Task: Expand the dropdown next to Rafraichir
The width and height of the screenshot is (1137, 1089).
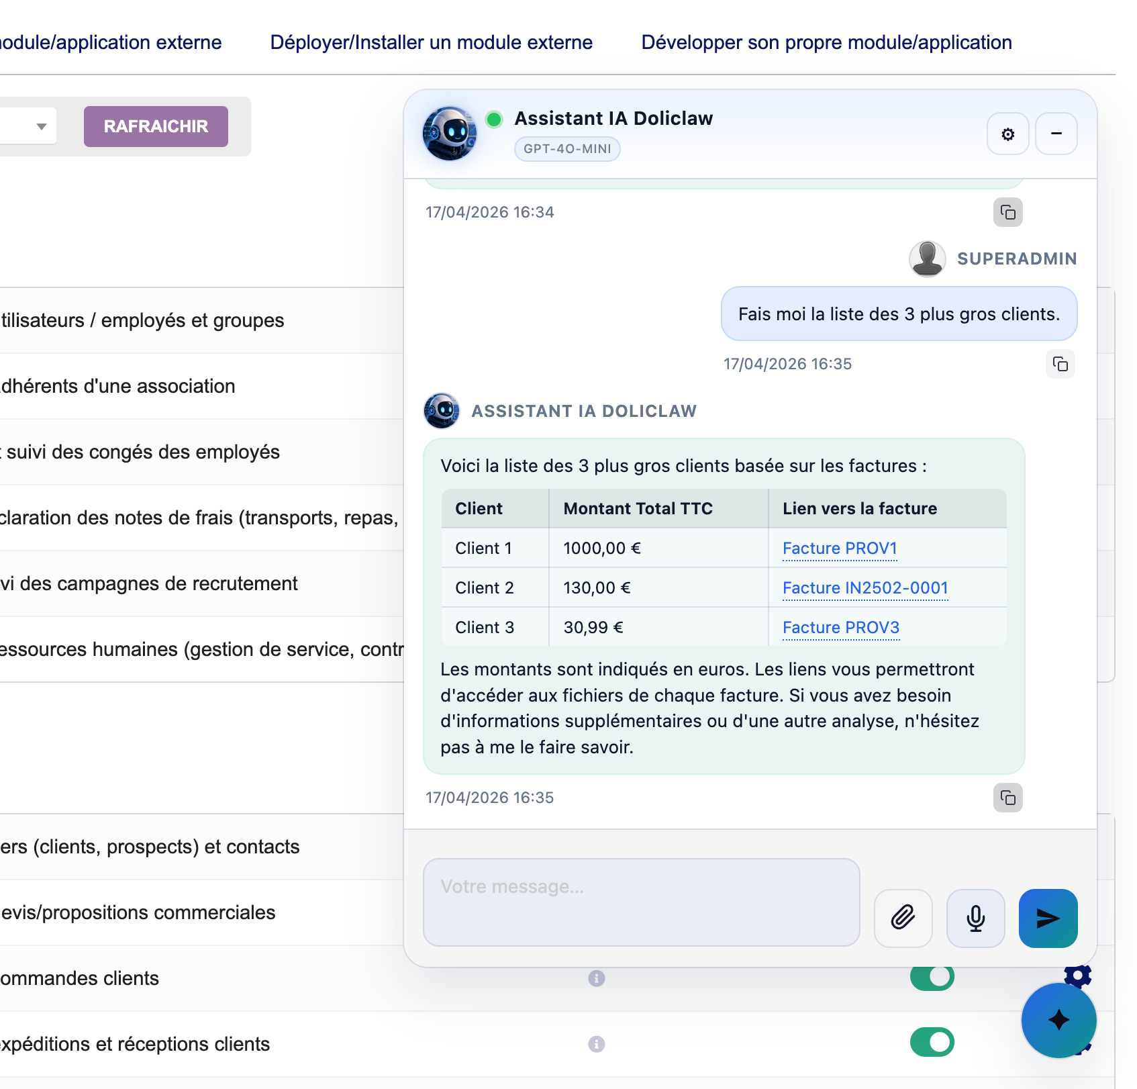Action: 40,126
